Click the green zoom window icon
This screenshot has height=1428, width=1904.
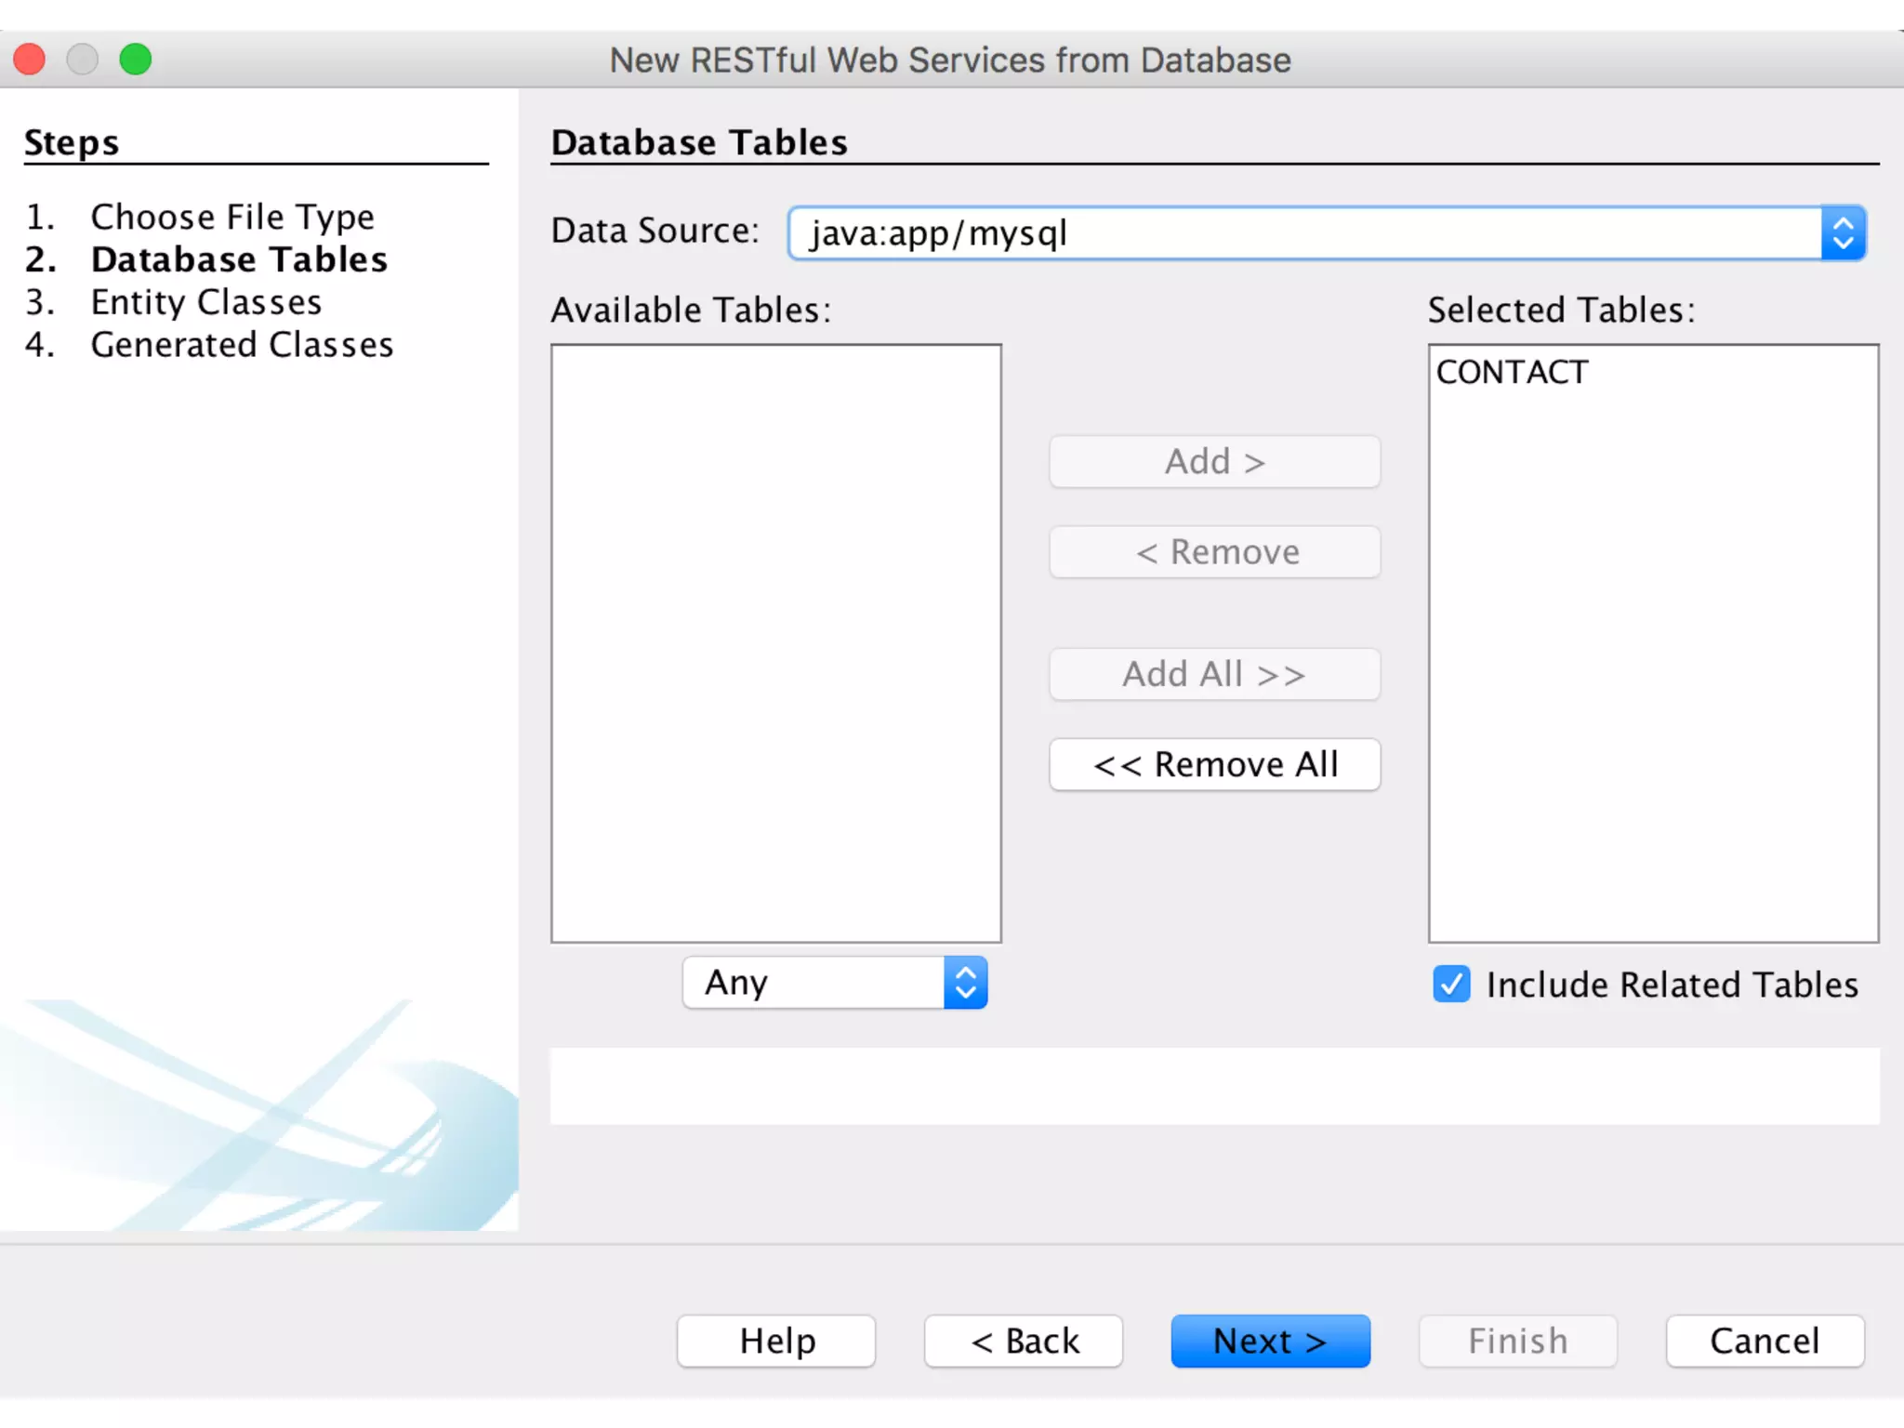coord(136,59)
